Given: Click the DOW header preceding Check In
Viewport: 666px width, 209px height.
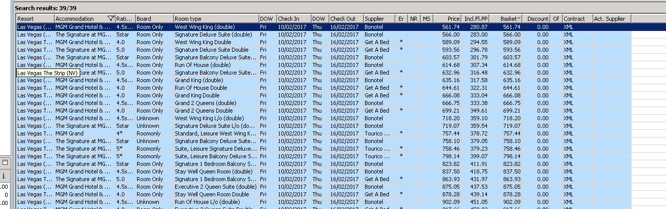Looking at the screenshot, I should 267,19.
